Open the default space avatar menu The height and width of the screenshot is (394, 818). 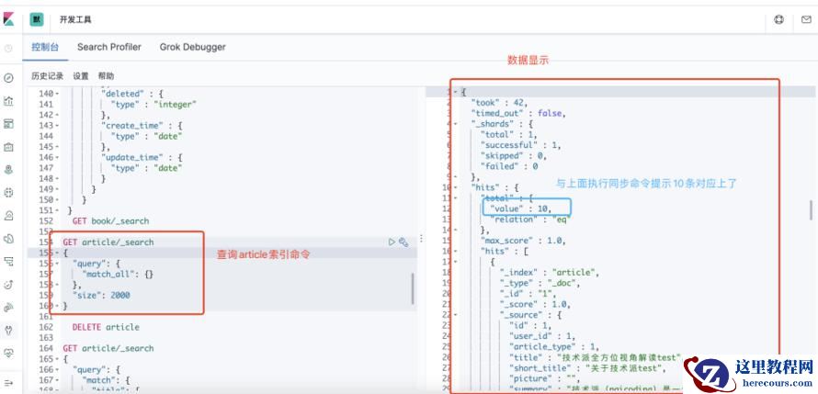(x=37, y=20)
